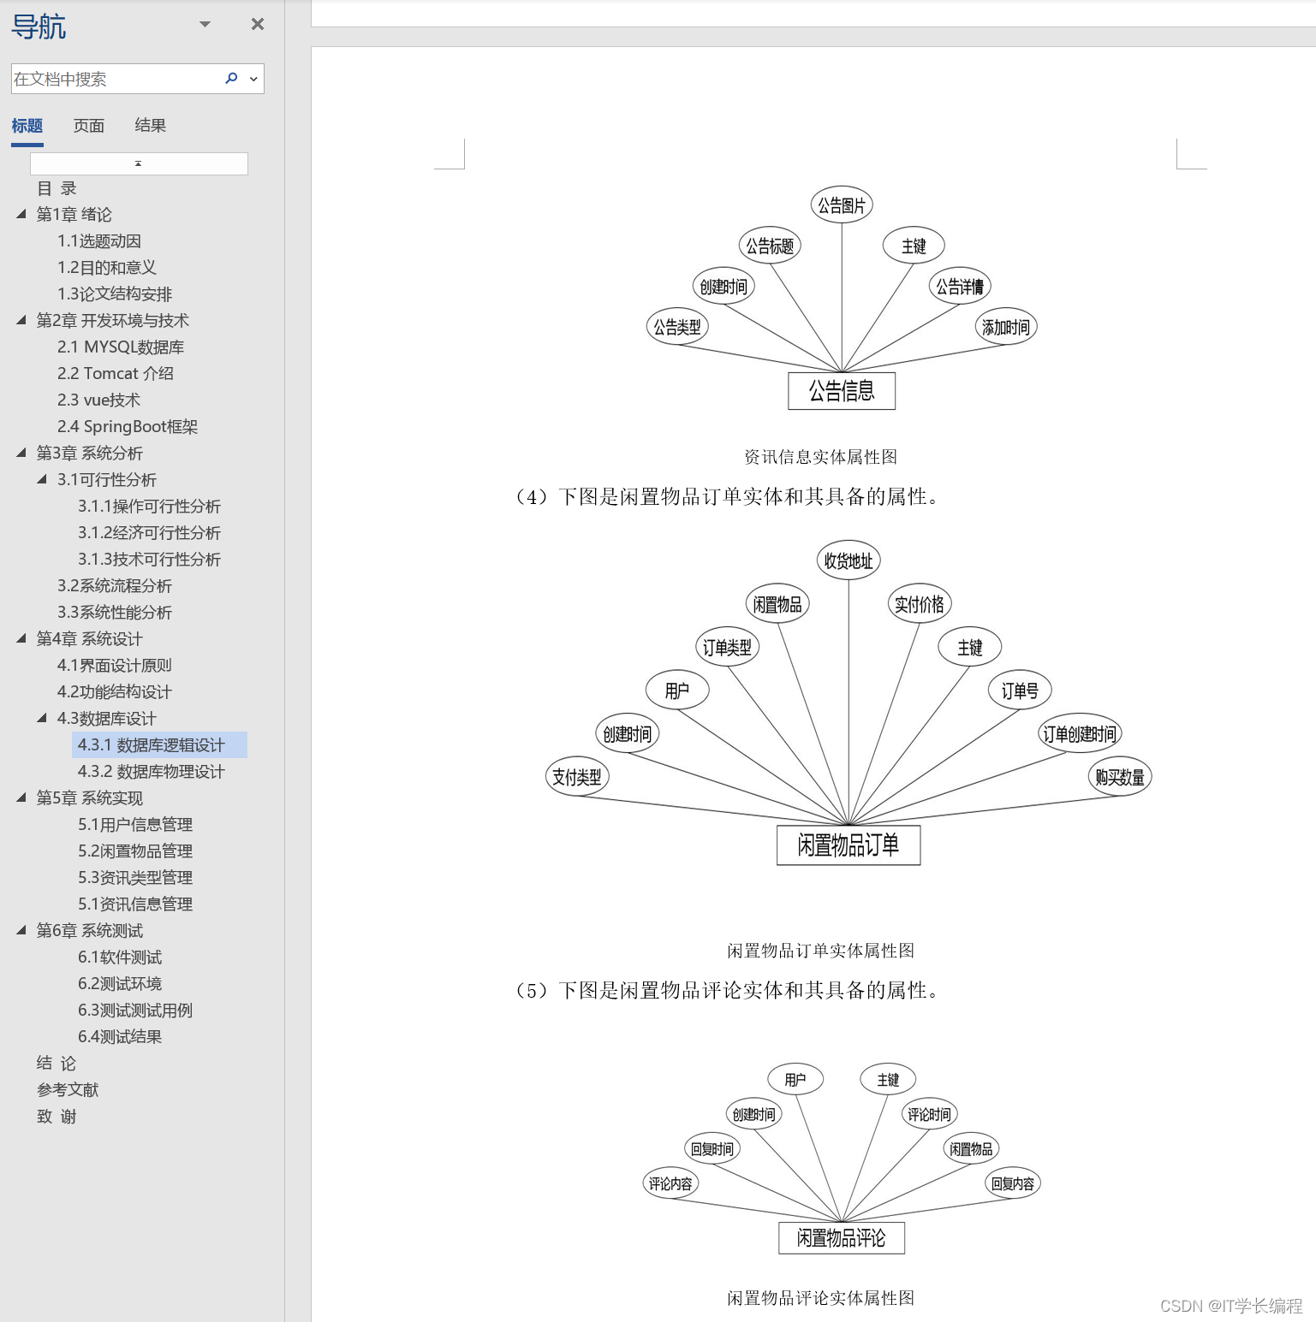Click the search magnifier icon
The height and width of the screenshot is (1322, 1316).
pos(231,79)
